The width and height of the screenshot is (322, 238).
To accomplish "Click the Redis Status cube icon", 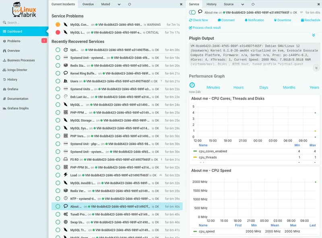I will tap(66, 65).
